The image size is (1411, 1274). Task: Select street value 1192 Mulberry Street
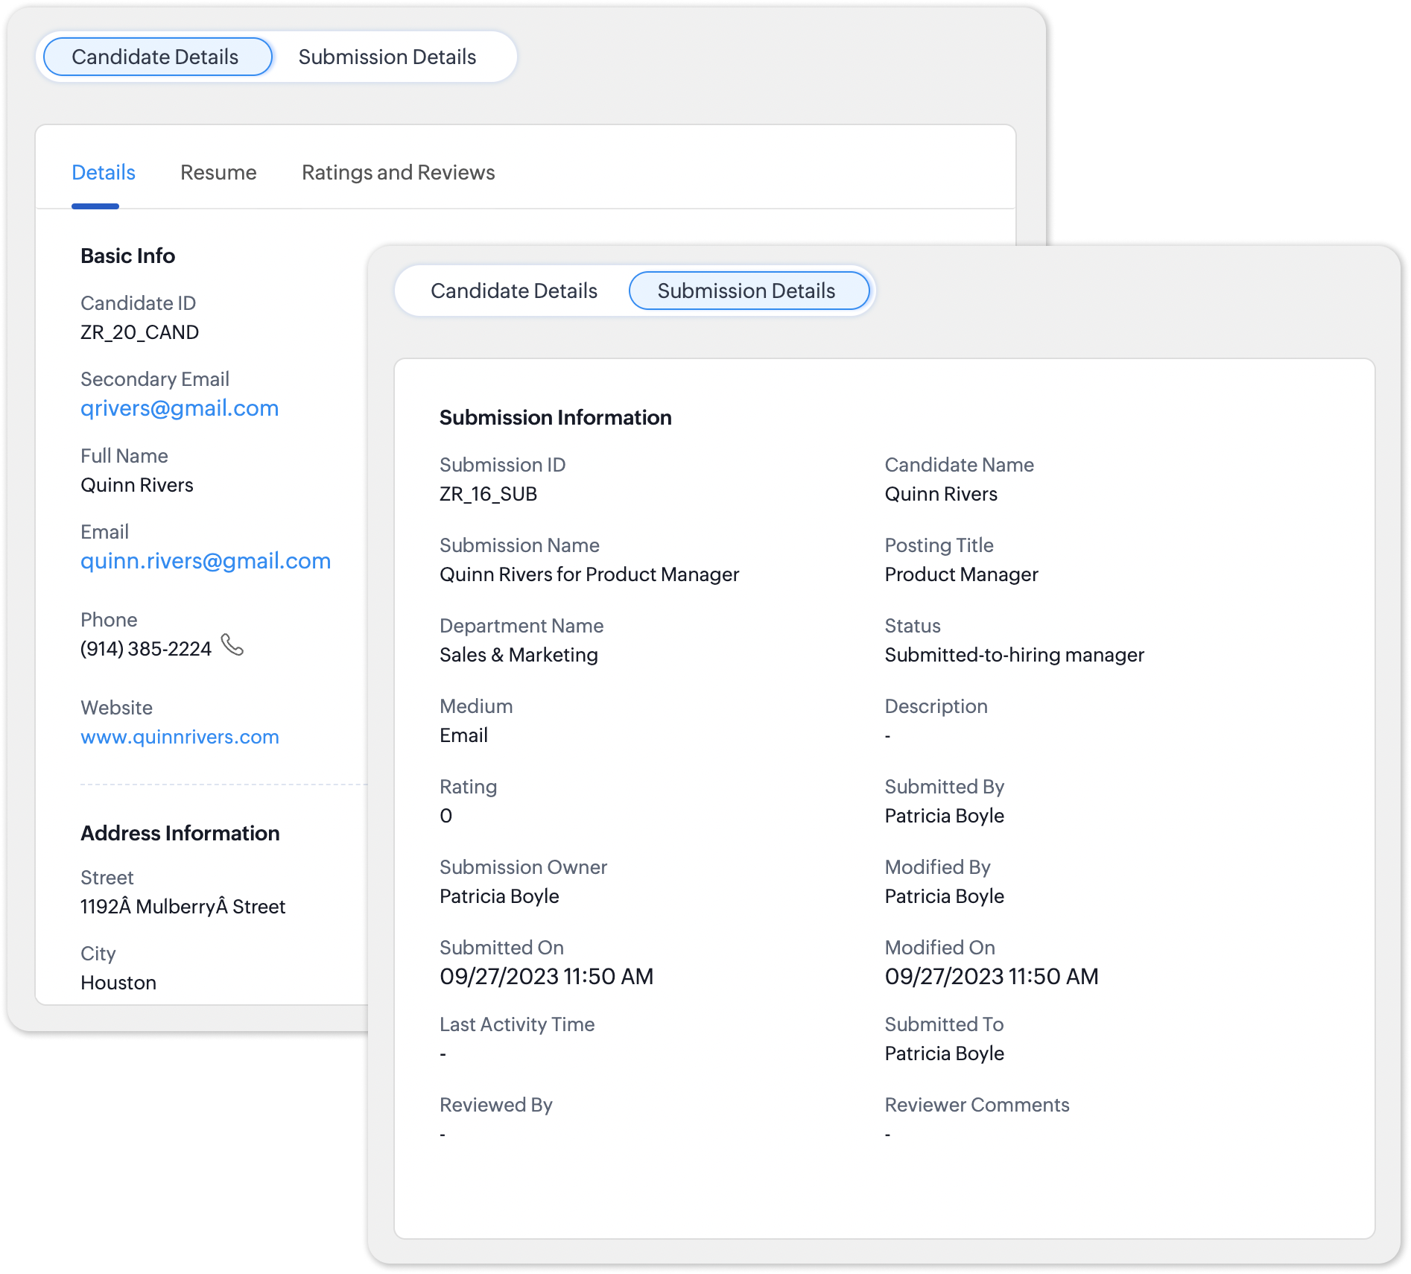point(183,907)
